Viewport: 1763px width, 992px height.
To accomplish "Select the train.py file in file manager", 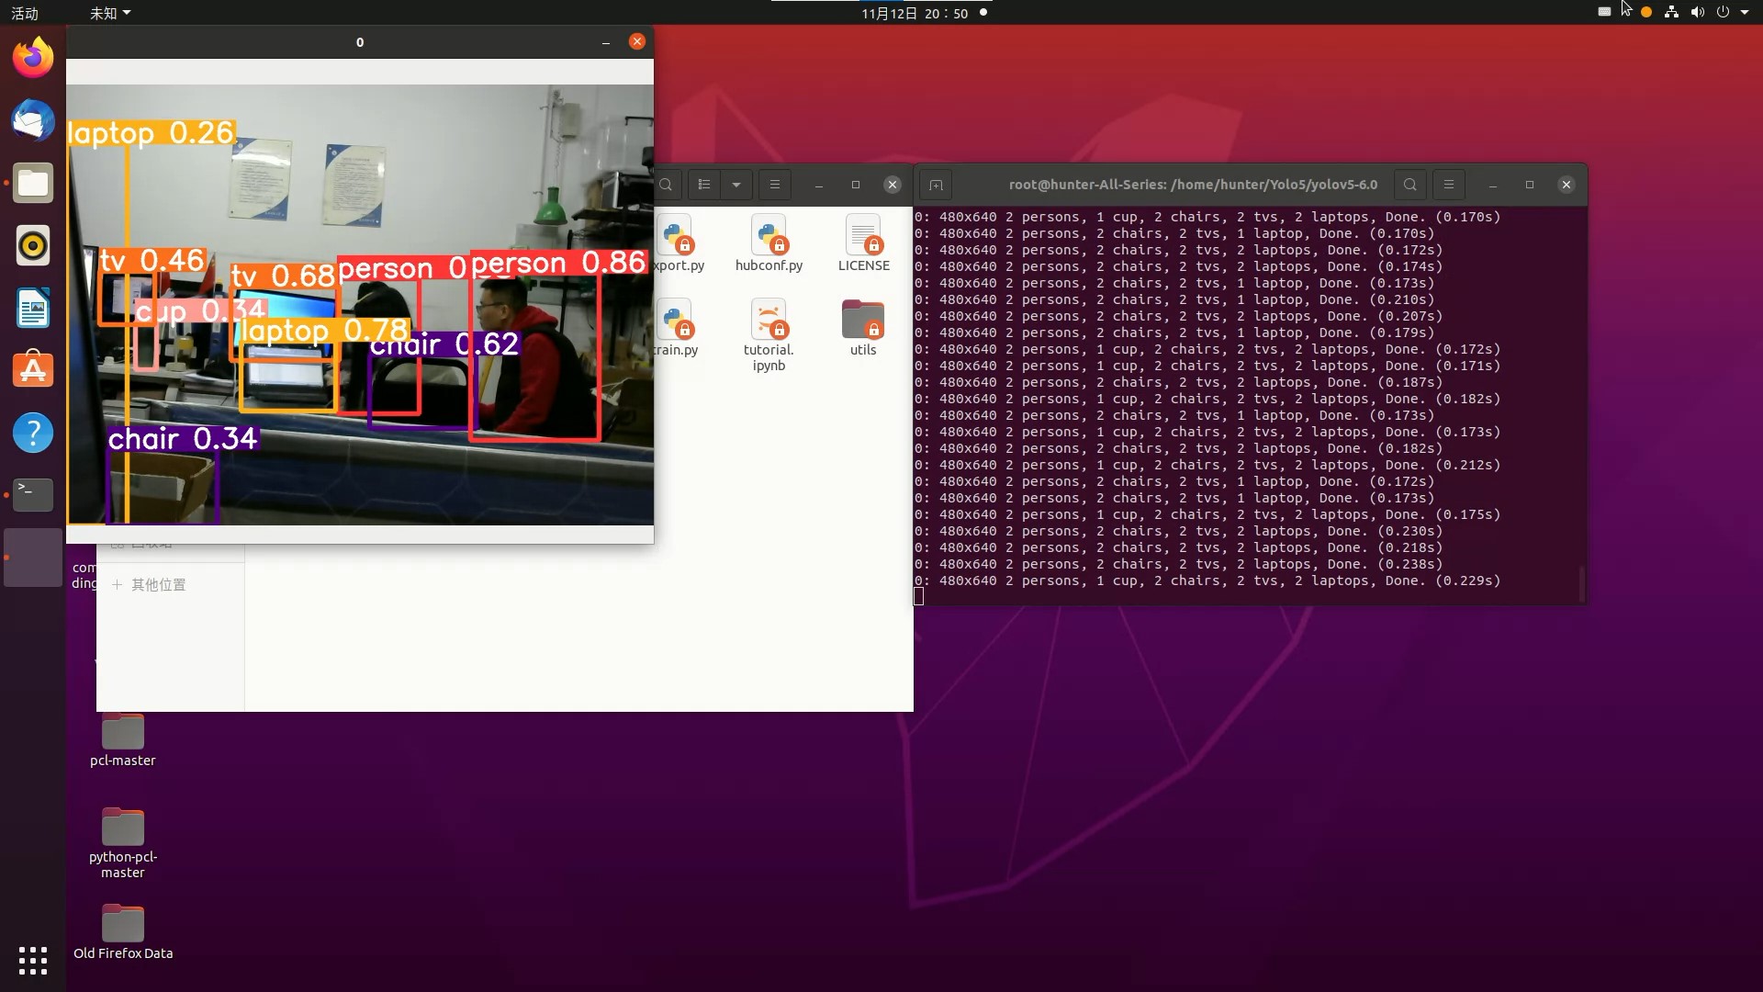I will (677, 328).
